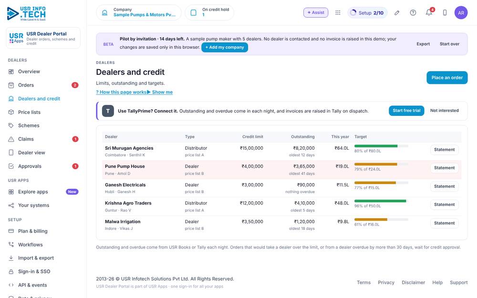This screenshot has height=298, width=477.
Task: Click the Outstanding column header
Action: (303, 137)
